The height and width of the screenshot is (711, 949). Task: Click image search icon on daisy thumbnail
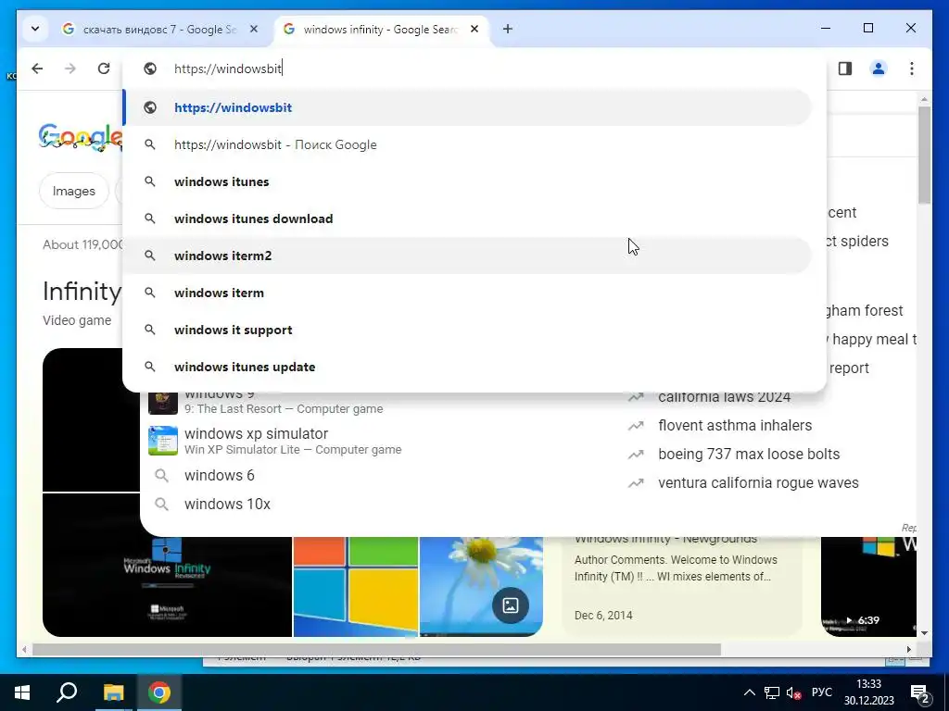(x=511, y=605)
